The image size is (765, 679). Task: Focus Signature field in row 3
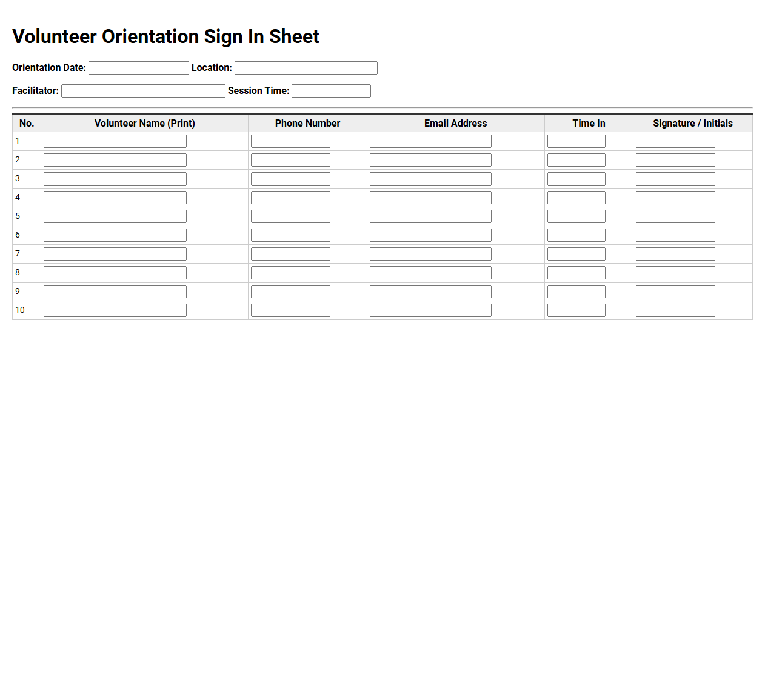[x=675, y=179]
